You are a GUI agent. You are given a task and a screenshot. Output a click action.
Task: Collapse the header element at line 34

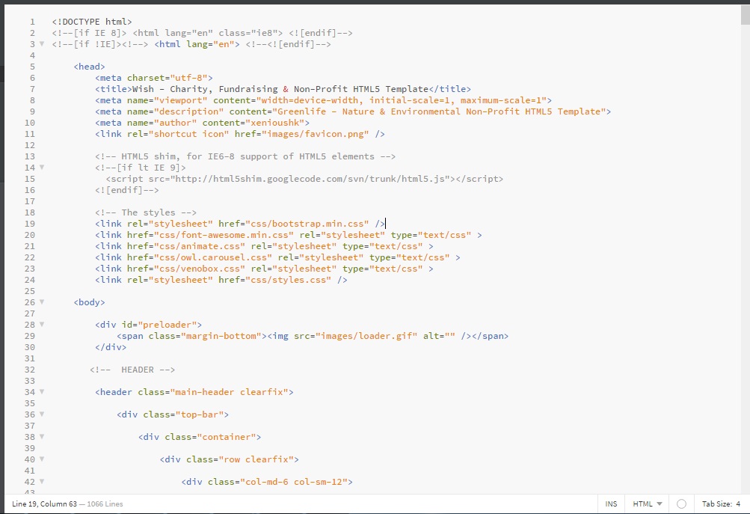click(x=42, y=392)
